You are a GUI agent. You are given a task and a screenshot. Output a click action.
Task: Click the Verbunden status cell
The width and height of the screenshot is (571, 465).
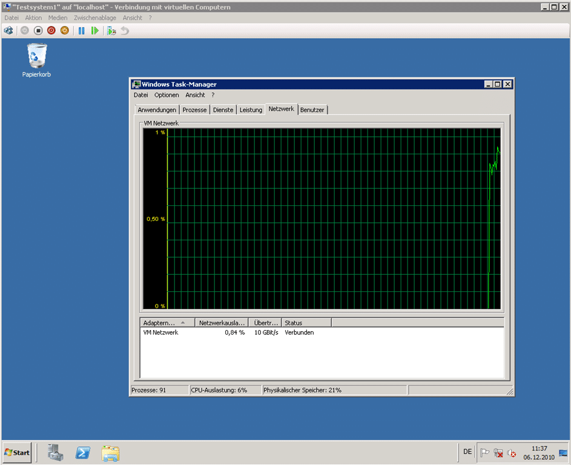(299, 332)
